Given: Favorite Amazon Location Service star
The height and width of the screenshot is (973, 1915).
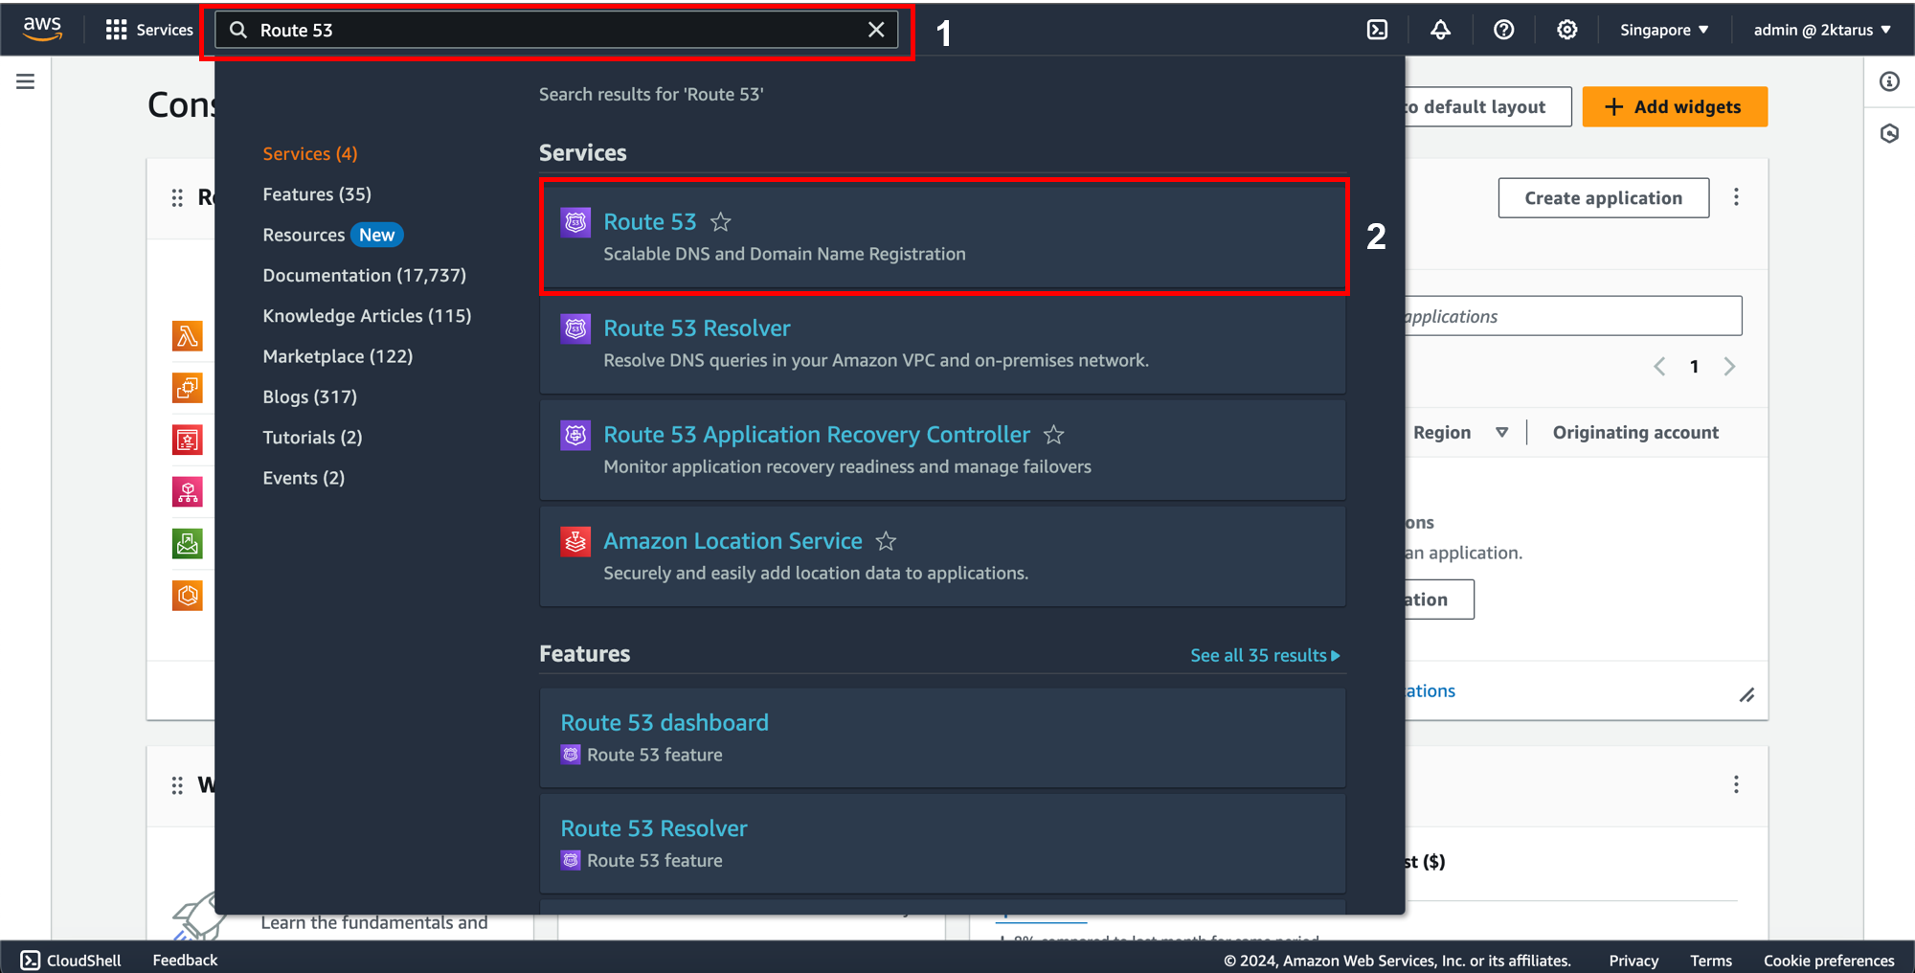Looking at the screenshot, I should point(887,541).
